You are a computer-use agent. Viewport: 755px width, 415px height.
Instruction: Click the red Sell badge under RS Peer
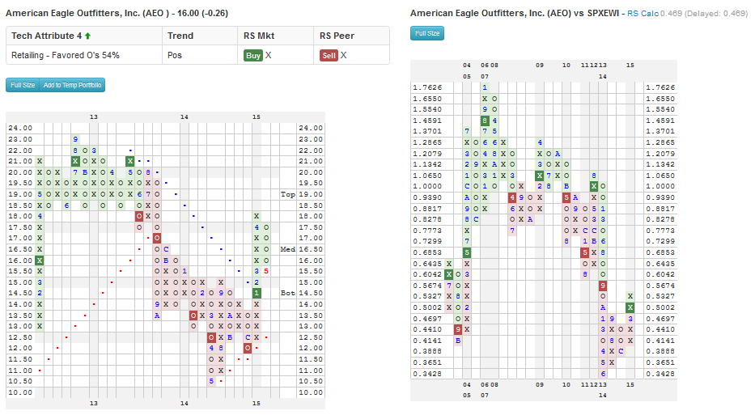[x=329, y=55]
